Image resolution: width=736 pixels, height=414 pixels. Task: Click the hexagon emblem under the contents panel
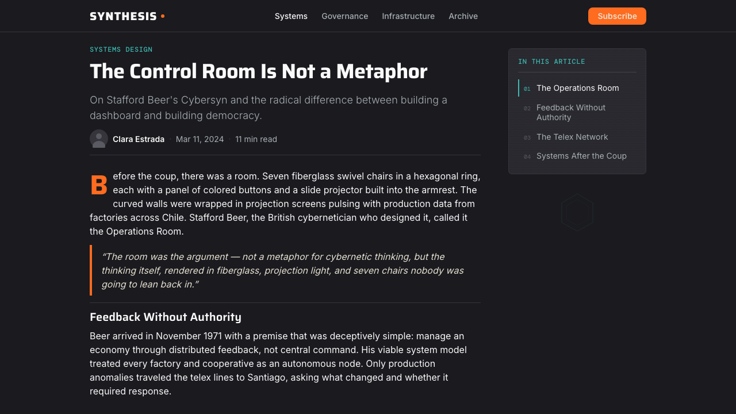coord(577,212)
